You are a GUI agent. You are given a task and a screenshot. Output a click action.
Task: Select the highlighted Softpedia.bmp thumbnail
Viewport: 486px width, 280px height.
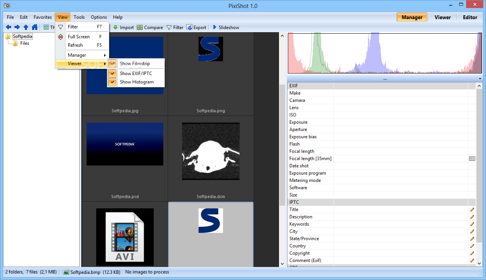click(x=211, y=234)
